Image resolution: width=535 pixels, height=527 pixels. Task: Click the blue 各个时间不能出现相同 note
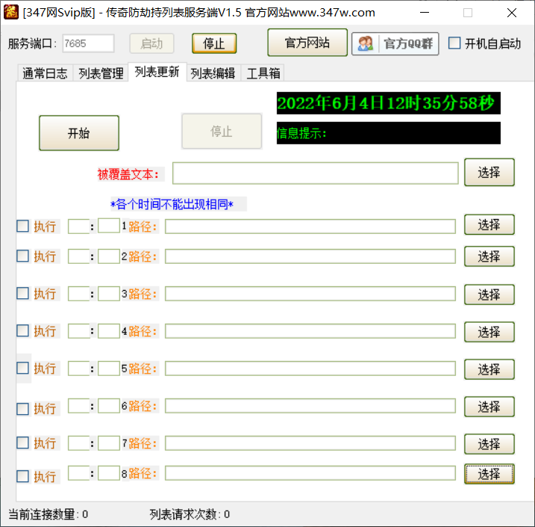tap(172, 204)
